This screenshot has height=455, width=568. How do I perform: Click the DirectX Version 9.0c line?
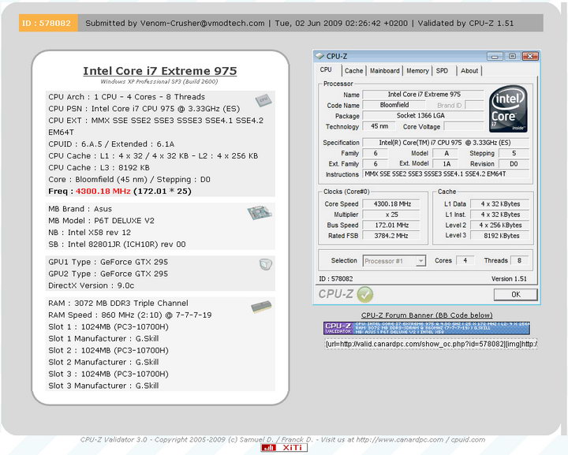click(x=91, y=285)
